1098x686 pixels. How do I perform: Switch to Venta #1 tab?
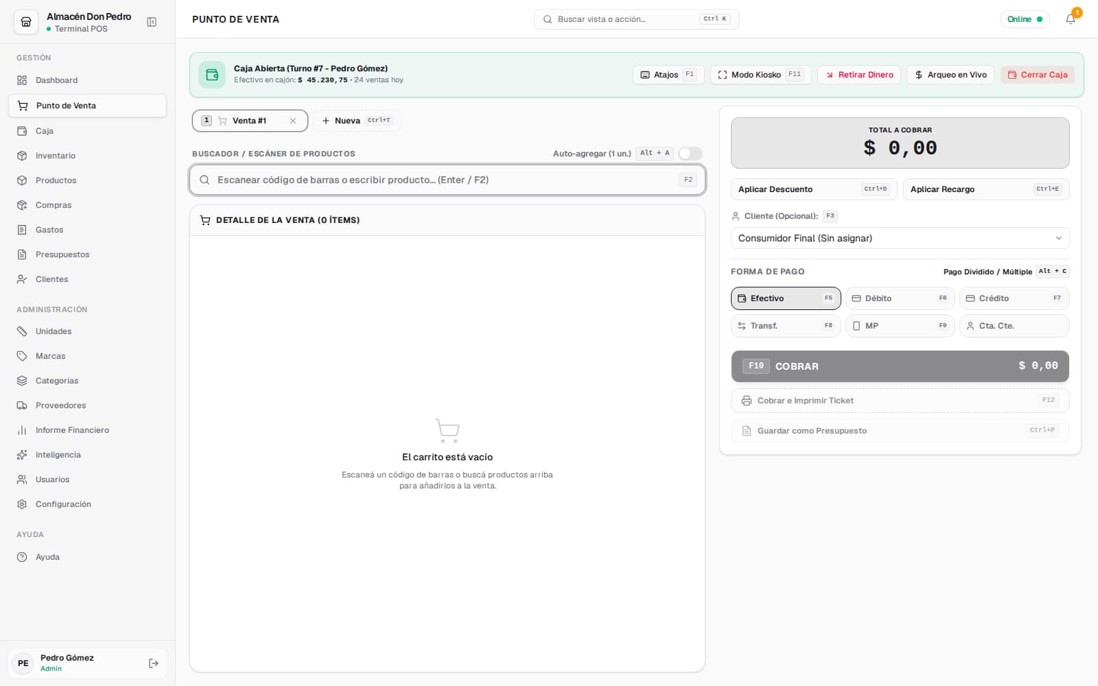[x=250, y=121]
